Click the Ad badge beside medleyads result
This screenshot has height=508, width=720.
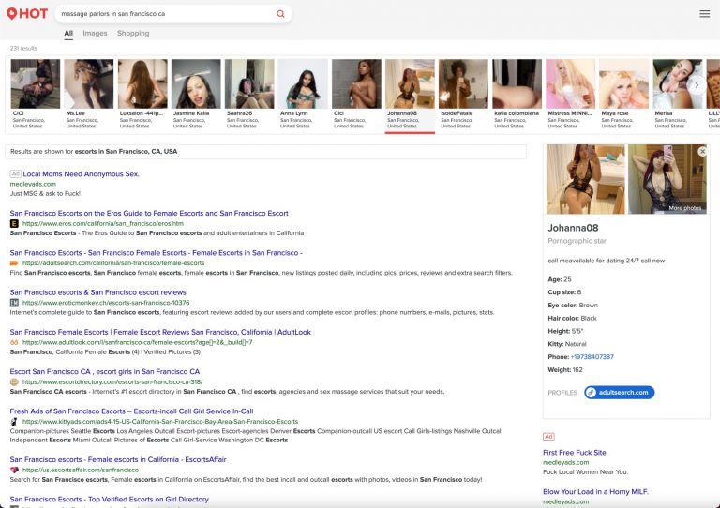16,174
